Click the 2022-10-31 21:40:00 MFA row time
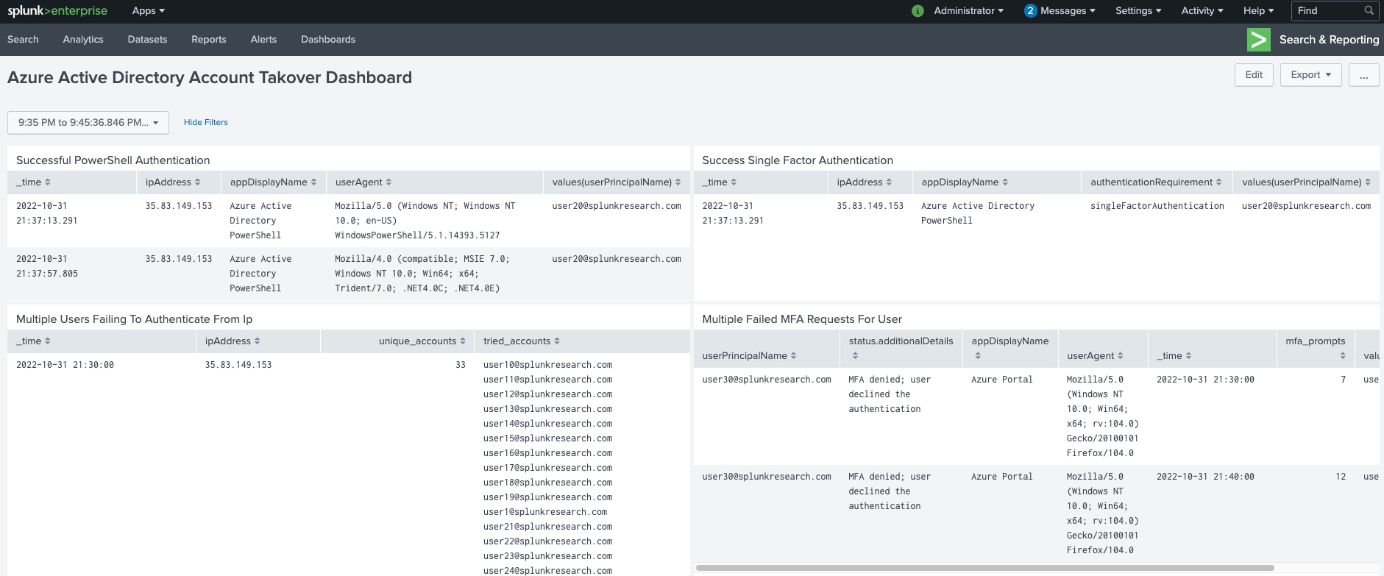Screen dimensions: 1384x576 click(1205, 477)
